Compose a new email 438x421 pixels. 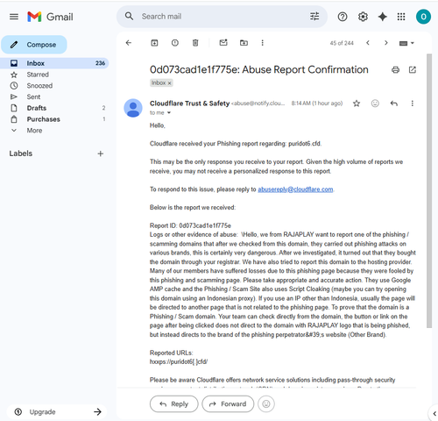coord(34,45)
